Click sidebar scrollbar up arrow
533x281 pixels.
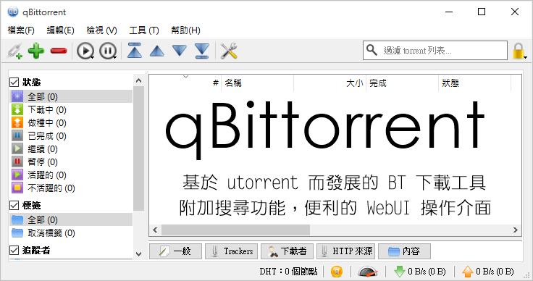pyautogui.click(x=138, y=80)
